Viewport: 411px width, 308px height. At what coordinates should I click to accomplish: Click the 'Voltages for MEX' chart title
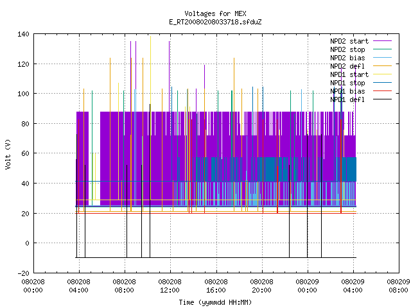tap(215, 13)
